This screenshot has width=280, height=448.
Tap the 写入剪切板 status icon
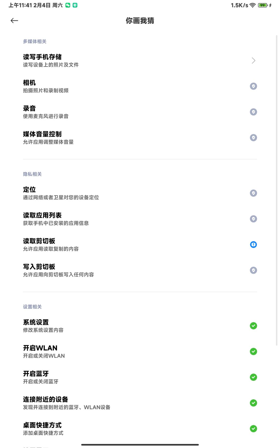tap(253, 270)
